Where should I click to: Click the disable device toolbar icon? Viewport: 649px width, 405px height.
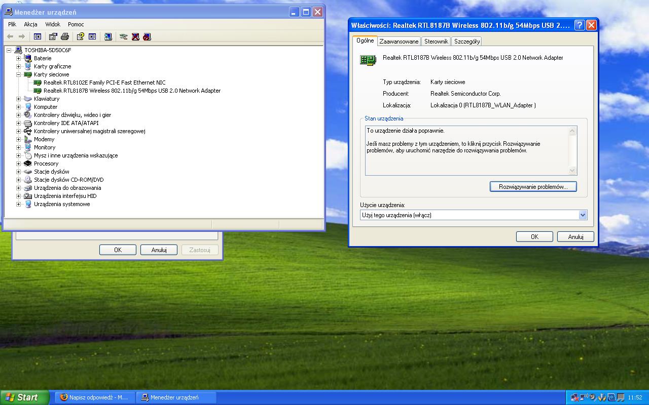pyautogui.click(x=147, y=36)
